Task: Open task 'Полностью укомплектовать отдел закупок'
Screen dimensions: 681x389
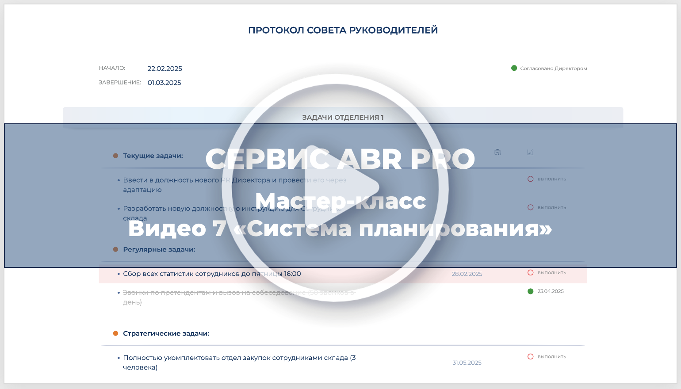Action: tap(239, 362)
